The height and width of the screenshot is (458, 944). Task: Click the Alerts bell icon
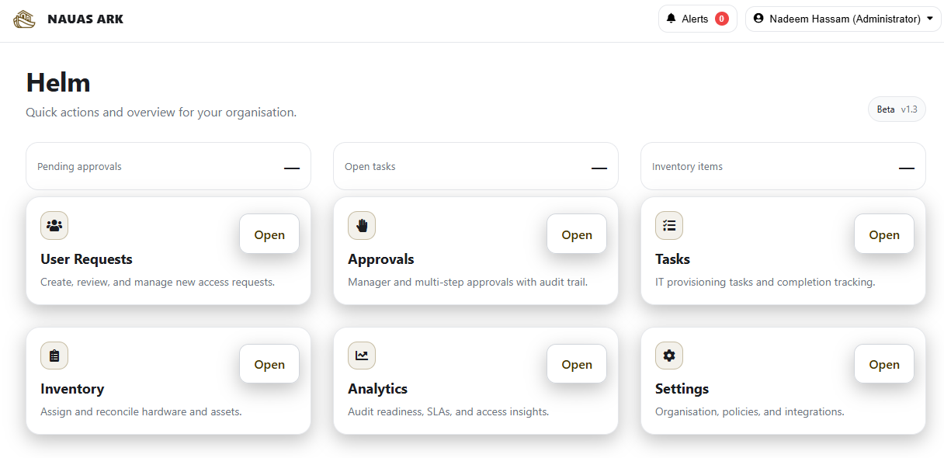click(x=672, y=19)
